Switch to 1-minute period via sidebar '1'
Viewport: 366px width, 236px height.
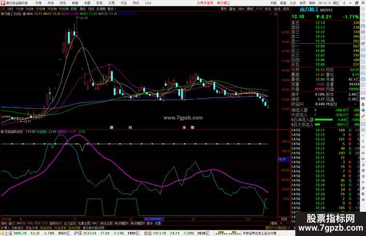363,136
